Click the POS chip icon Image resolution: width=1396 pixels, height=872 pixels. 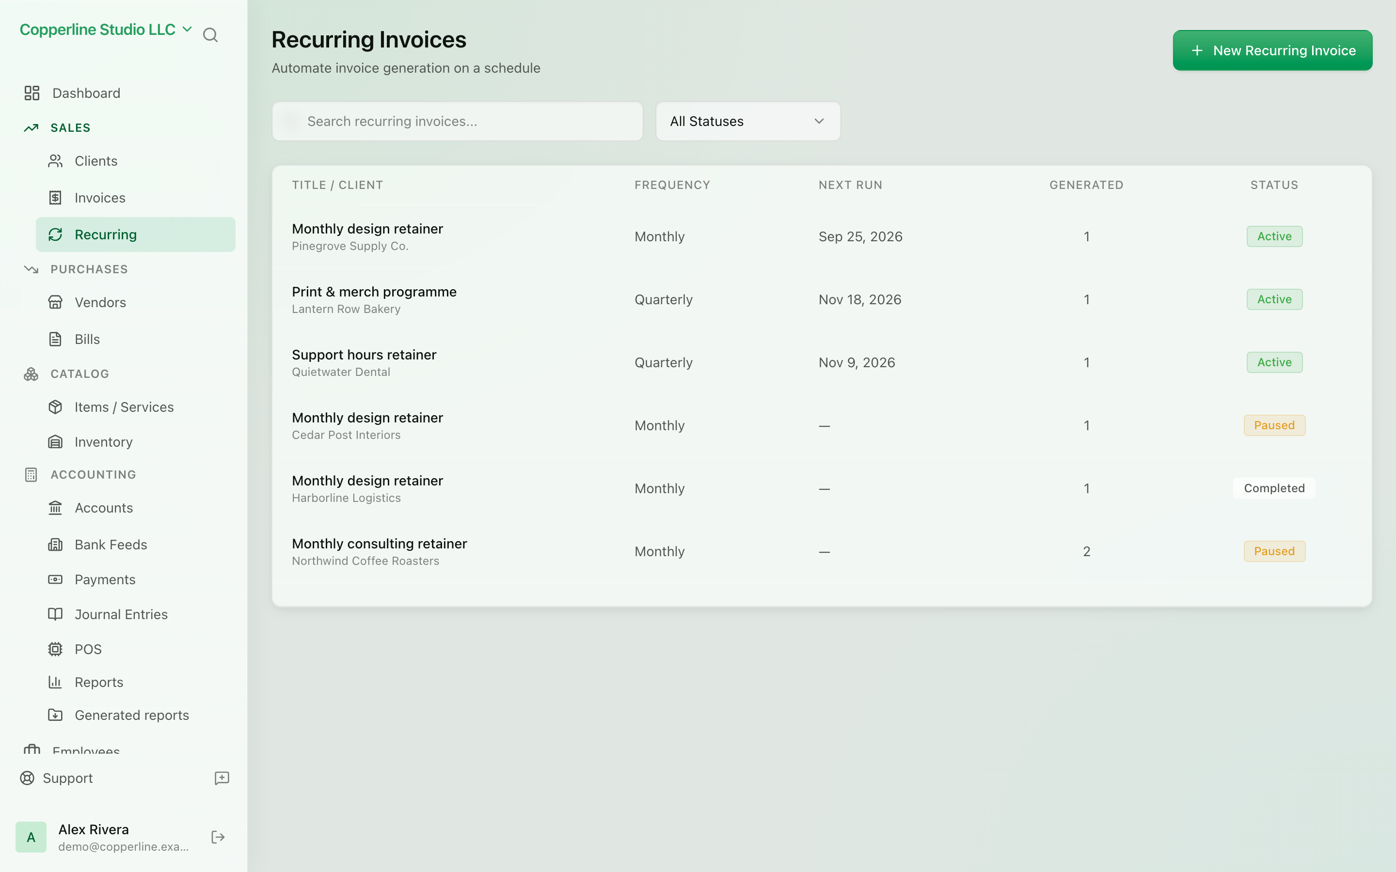(x=55, y=649)
